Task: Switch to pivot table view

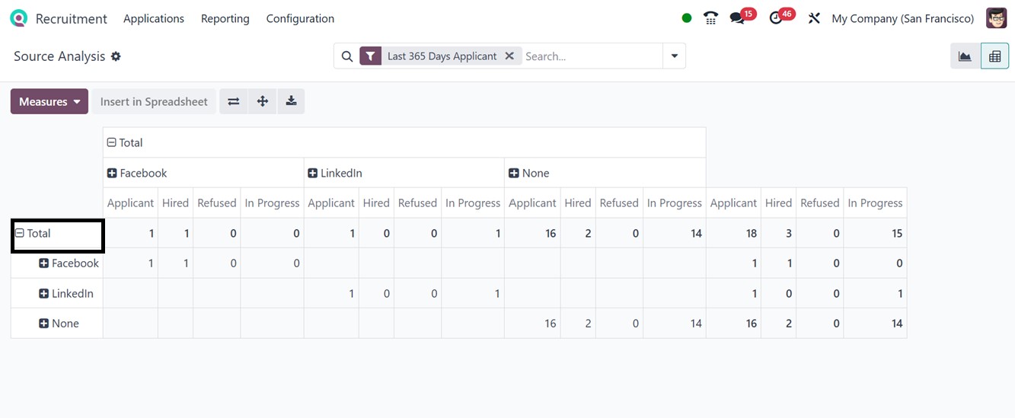Action: coord(994,56)
